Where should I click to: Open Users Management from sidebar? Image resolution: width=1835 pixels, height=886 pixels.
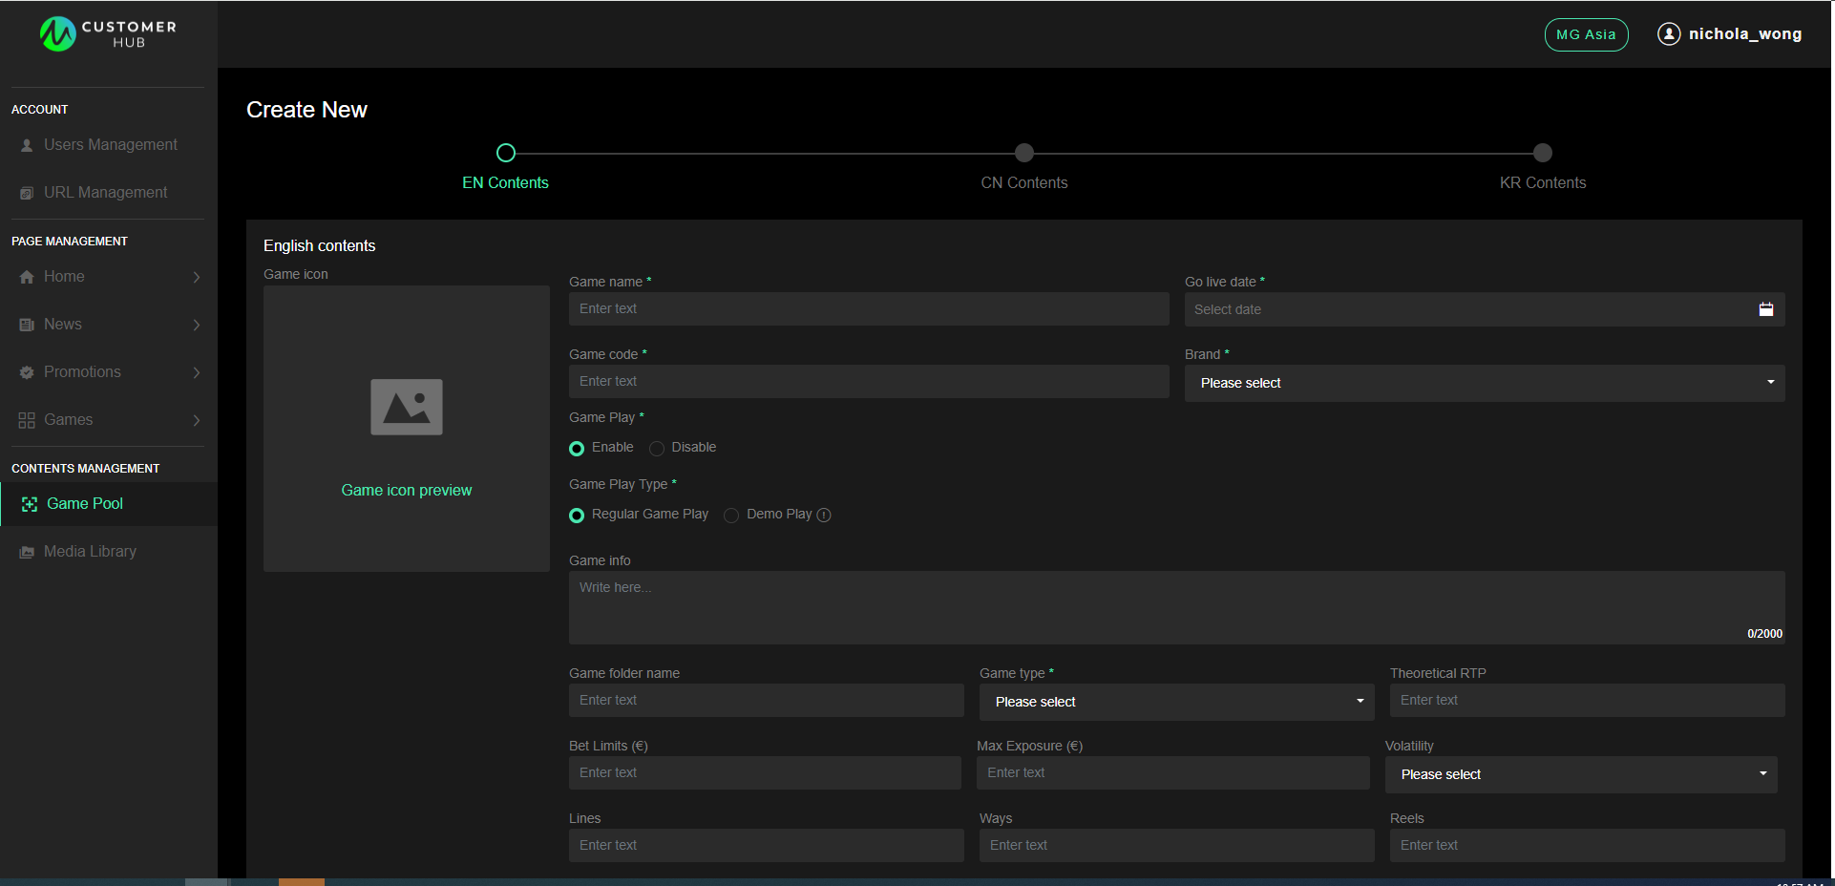(110, 145)
